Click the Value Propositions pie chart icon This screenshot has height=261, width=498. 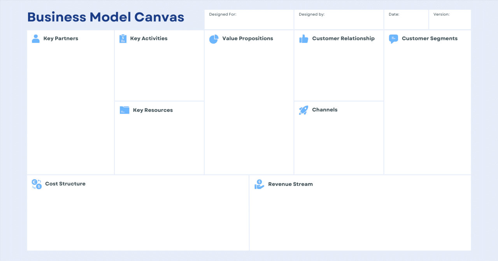coord(214,39)
